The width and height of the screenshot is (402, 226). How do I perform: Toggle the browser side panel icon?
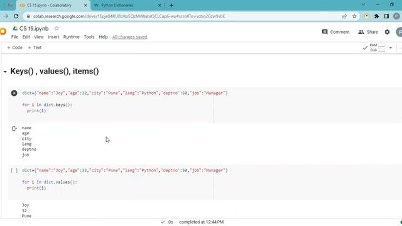[386, 16]
